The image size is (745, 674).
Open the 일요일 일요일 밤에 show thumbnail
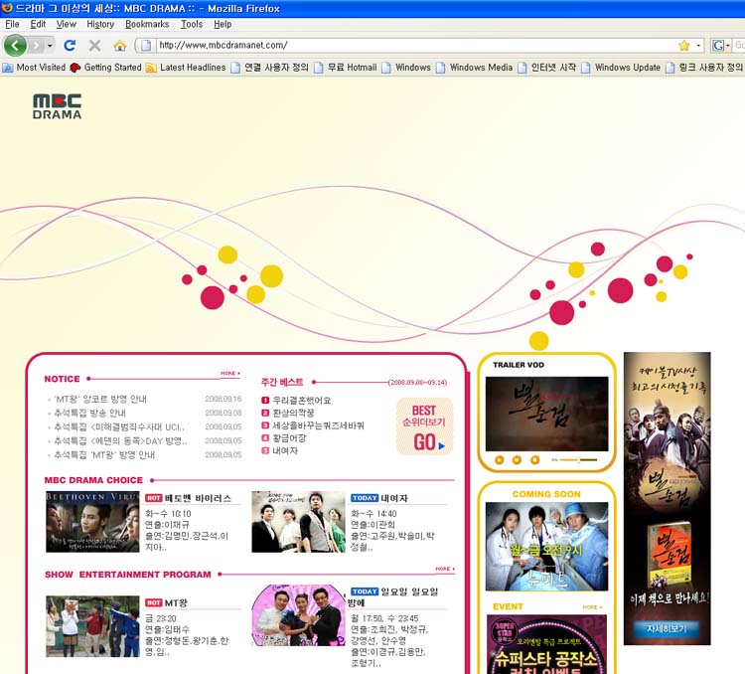click(298, 615)
